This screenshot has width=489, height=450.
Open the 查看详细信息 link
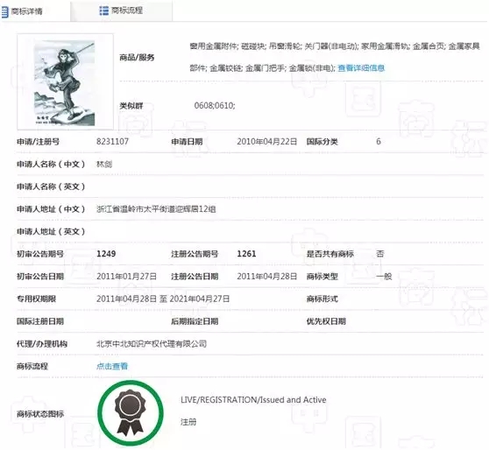coord(361,68)
